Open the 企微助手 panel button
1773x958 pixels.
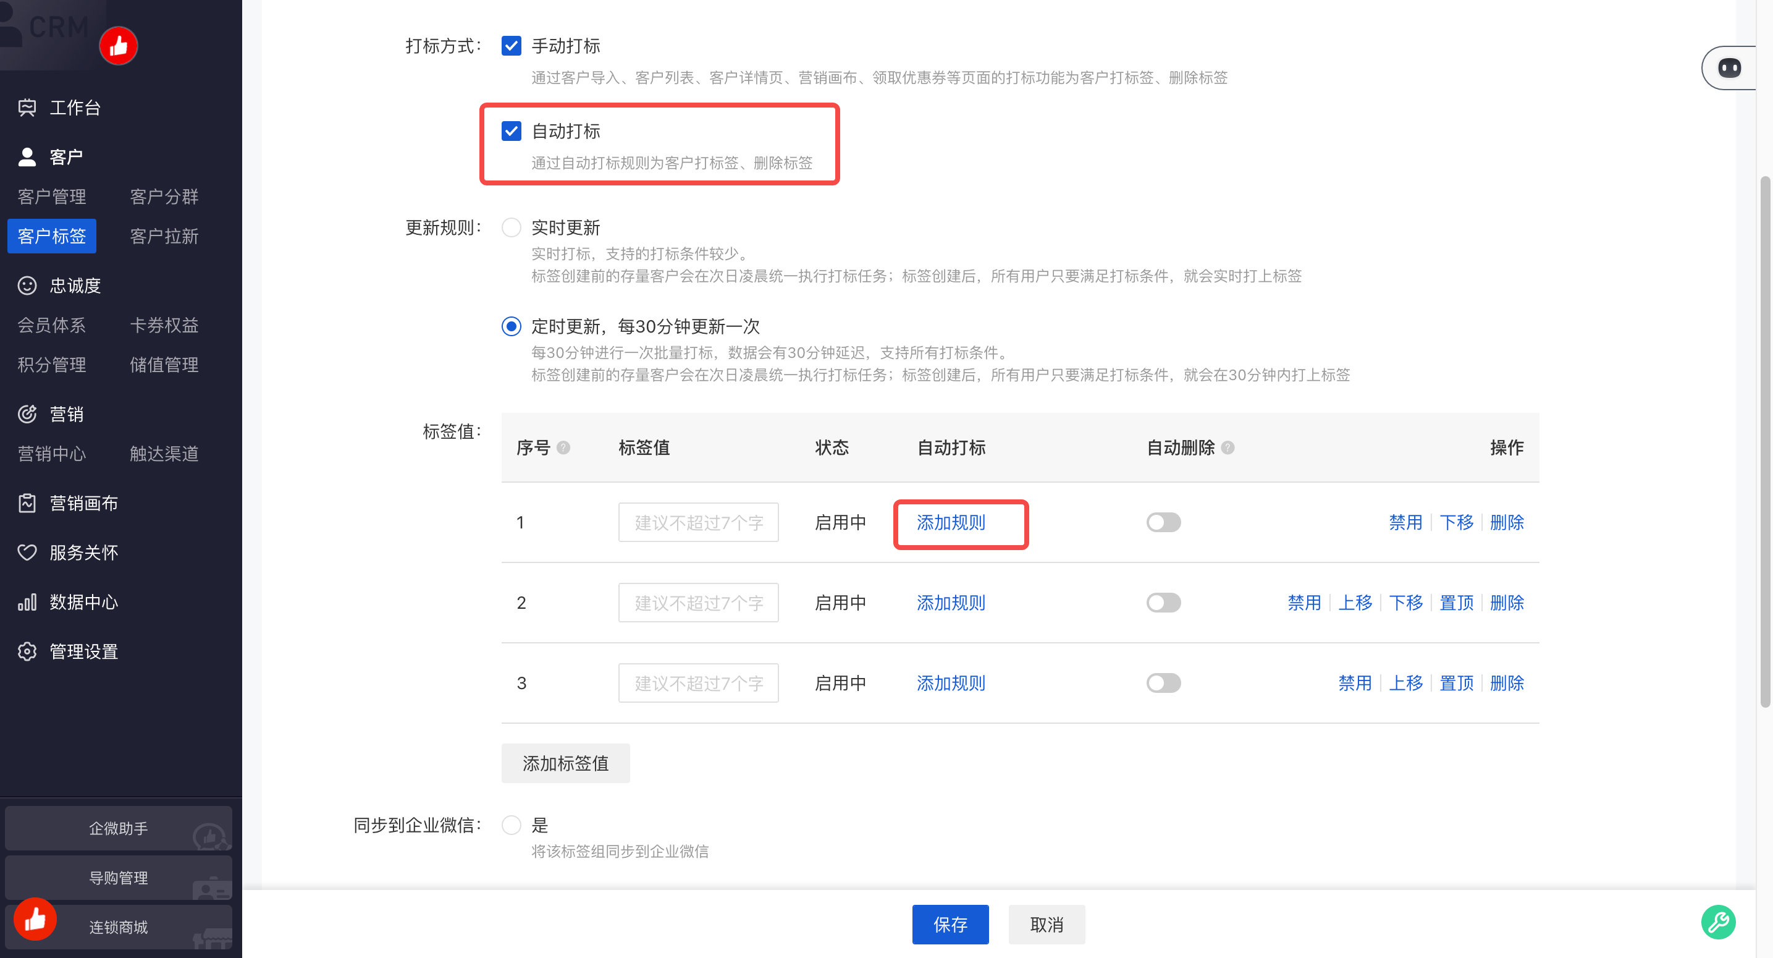click(x=119, y=829)
